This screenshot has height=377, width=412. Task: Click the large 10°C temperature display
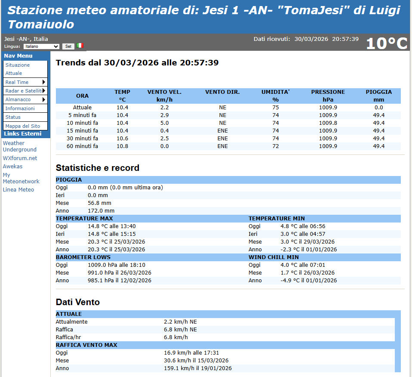pos(386,43)
